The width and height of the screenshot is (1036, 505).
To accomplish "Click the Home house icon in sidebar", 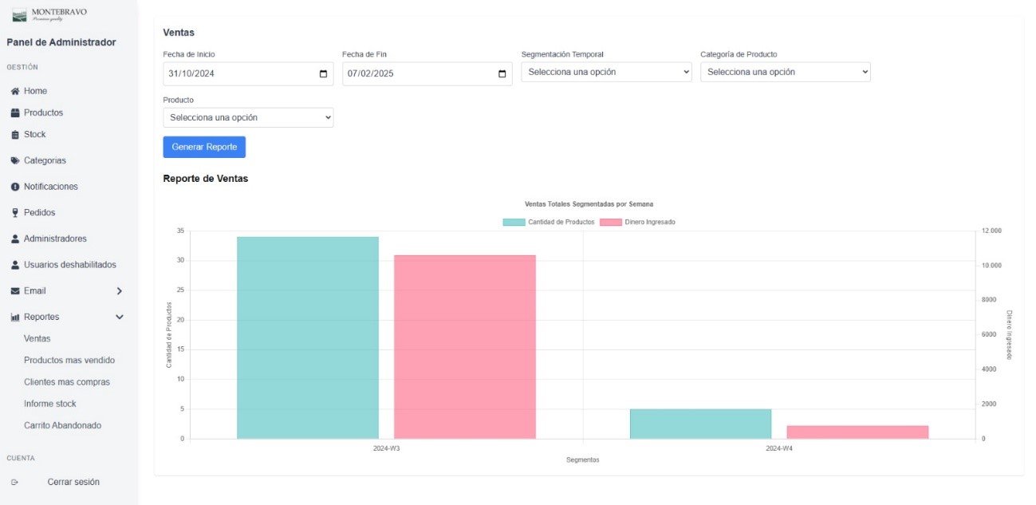I will point(15,91).
